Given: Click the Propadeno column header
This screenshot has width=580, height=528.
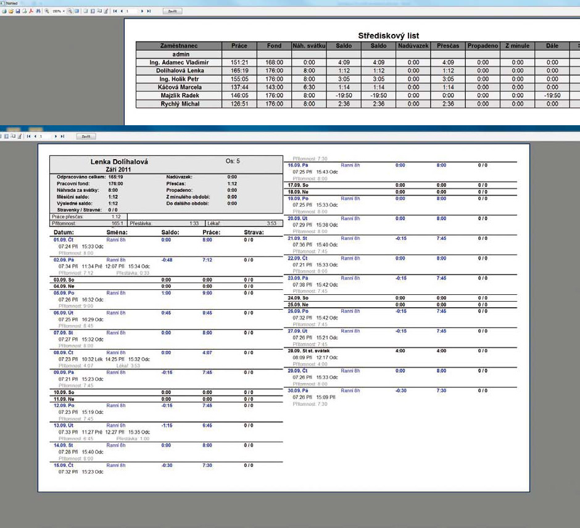Looking at the screenshot, I should point(483,46).
